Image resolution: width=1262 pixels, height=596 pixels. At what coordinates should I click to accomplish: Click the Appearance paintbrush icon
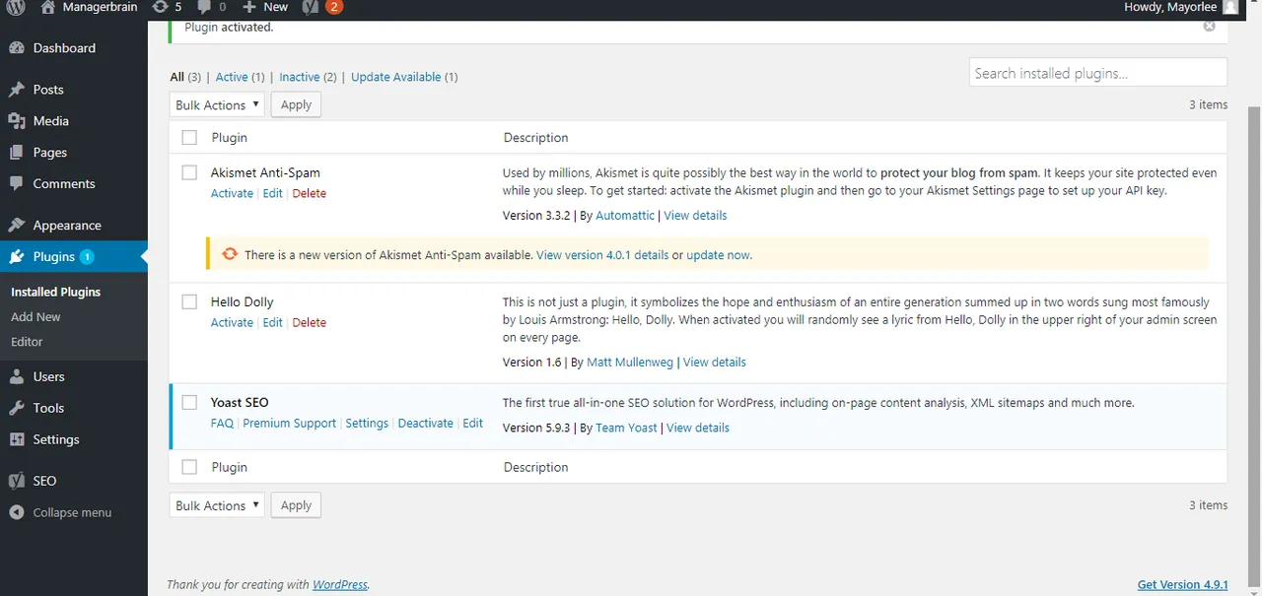click(x=17, y=226)
